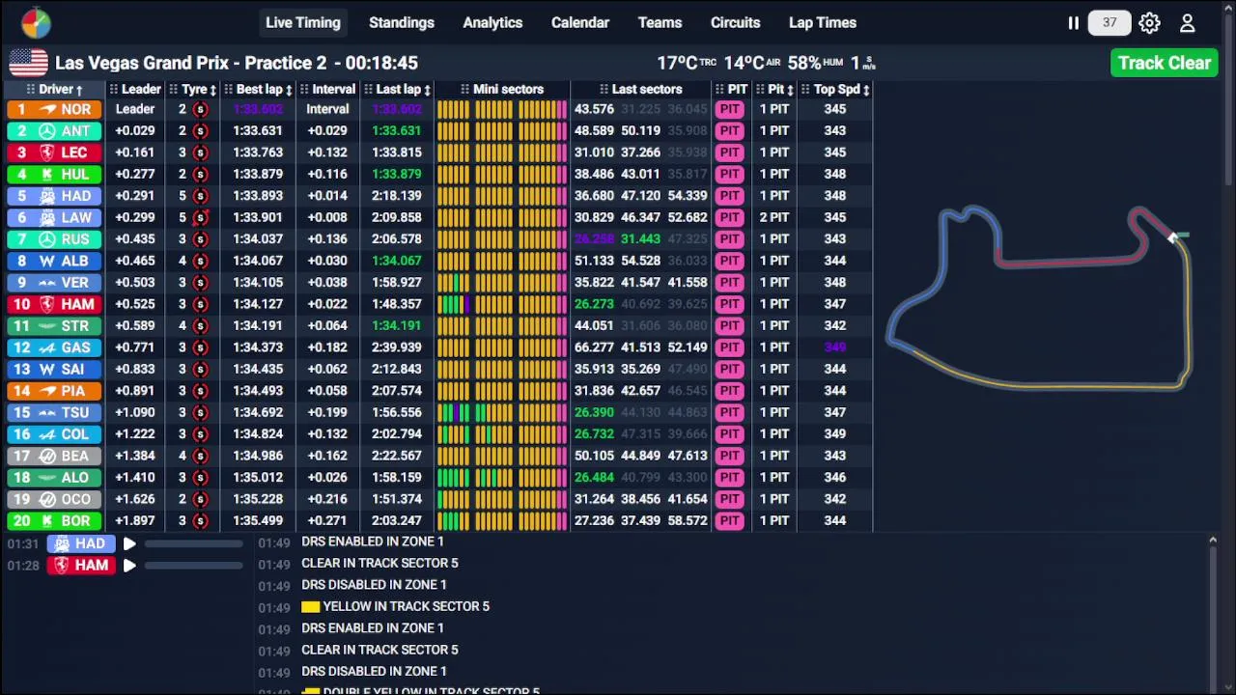Seek the HAM radio progress bar

click(193, 566)
